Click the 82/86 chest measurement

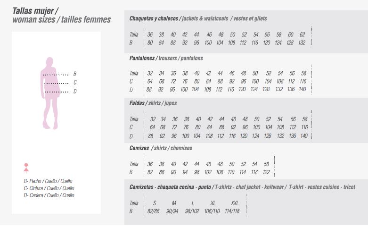point(154,211)
